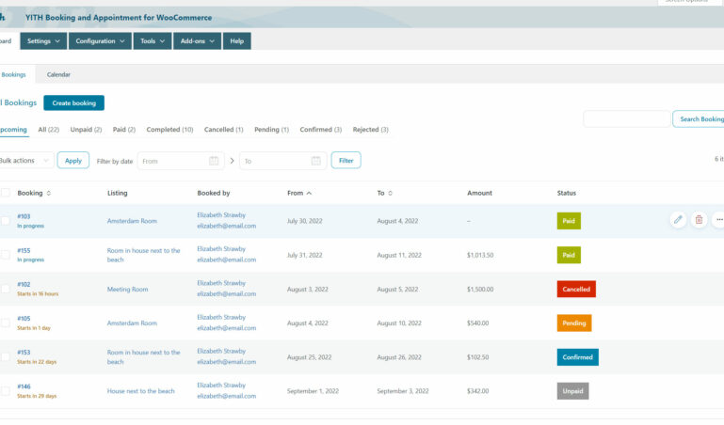Select checkbox for booking #153
The height and width of the screenshot is (425, 724).
click(5, 356)
